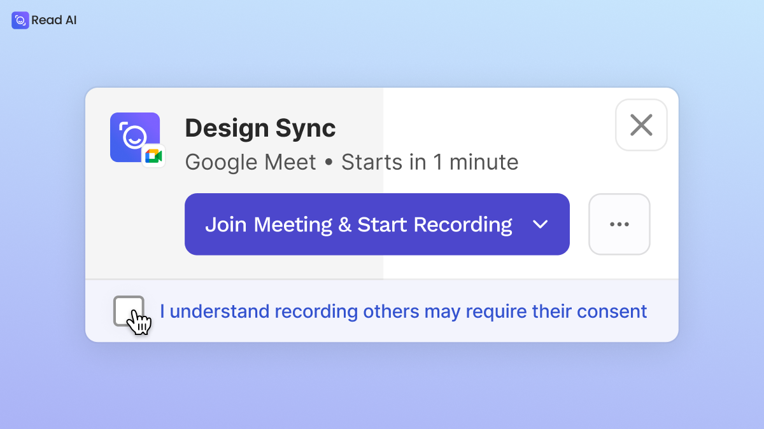Viewport: 764px width, 429px height.
Task: Click the "Starts in 1 minute" text
Action: click(x=430, y=163)
